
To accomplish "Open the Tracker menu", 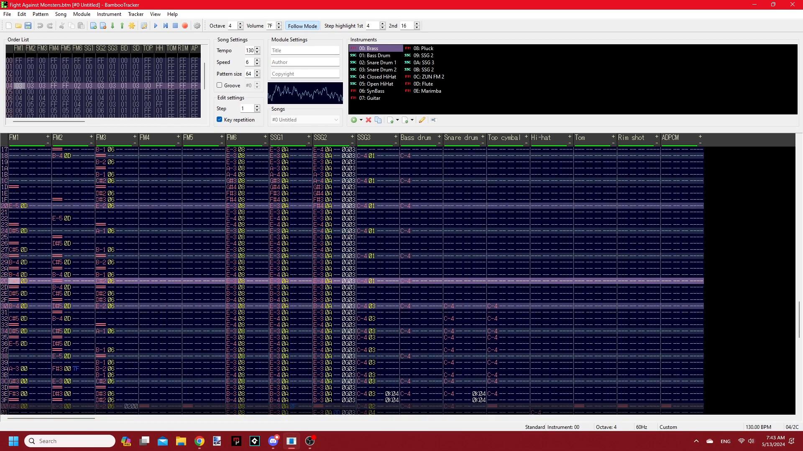I will tap(136, 14).
